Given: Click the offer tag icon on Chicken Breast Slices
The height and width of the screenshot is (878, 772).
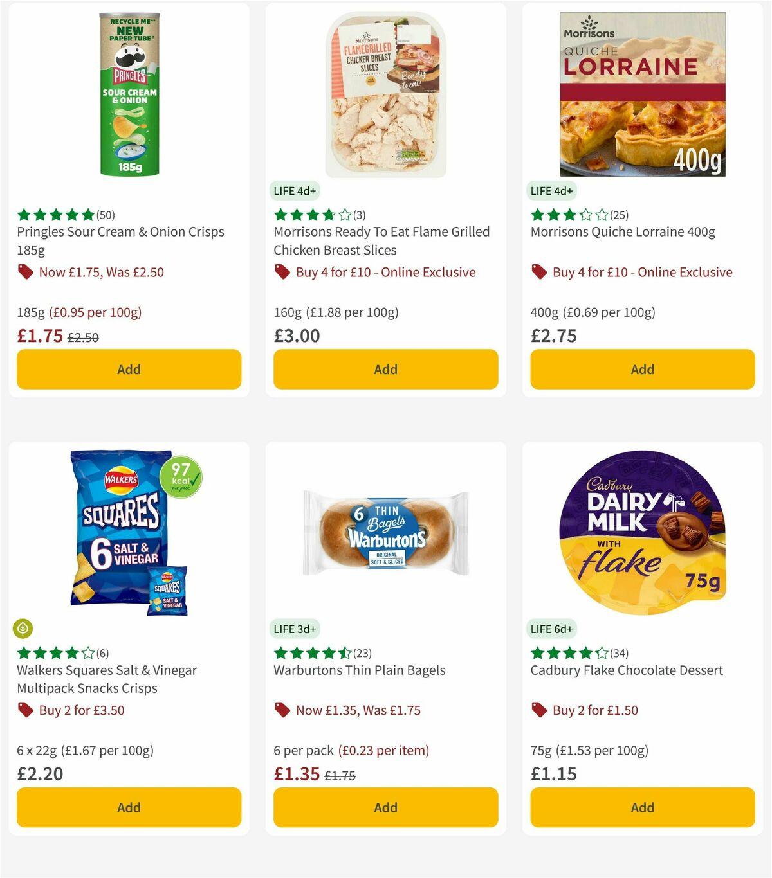Looking at the screenshot, I should pyautogui.click(x=282, y=273).
